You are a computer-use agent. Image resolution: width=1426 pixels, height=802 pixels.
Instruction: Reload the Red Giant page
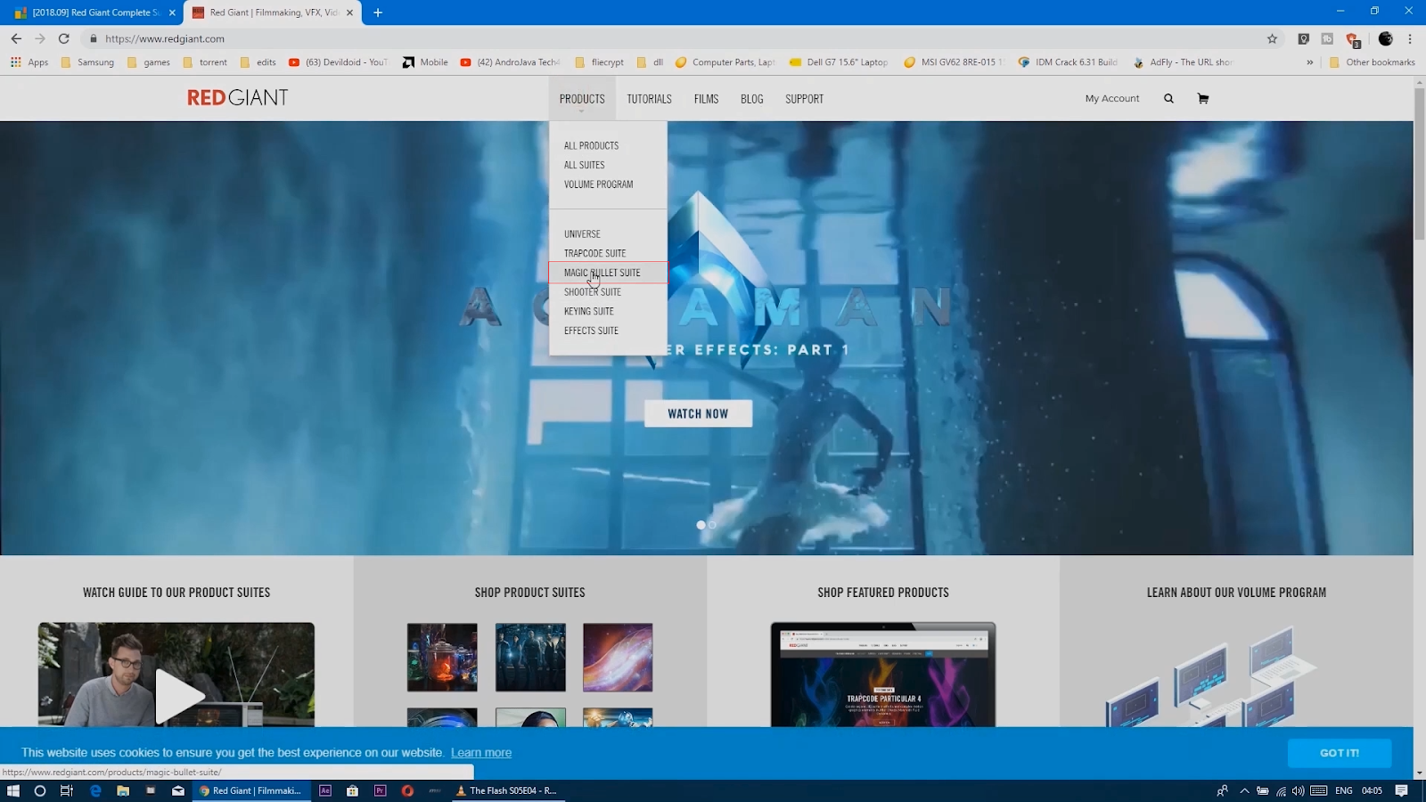click(x=64, y=38)
